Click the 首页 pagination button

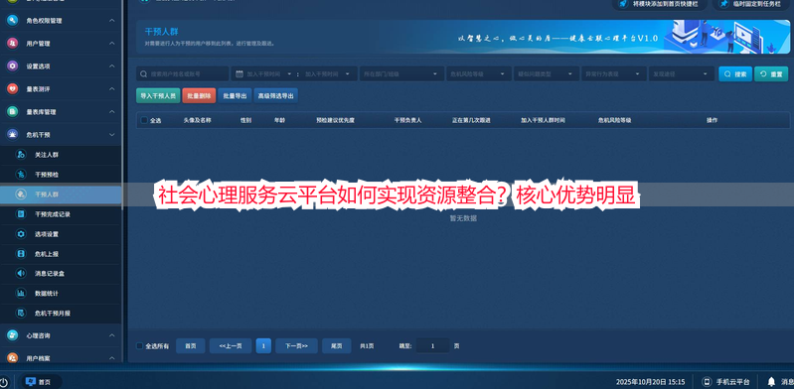click(x=191, y=346)
